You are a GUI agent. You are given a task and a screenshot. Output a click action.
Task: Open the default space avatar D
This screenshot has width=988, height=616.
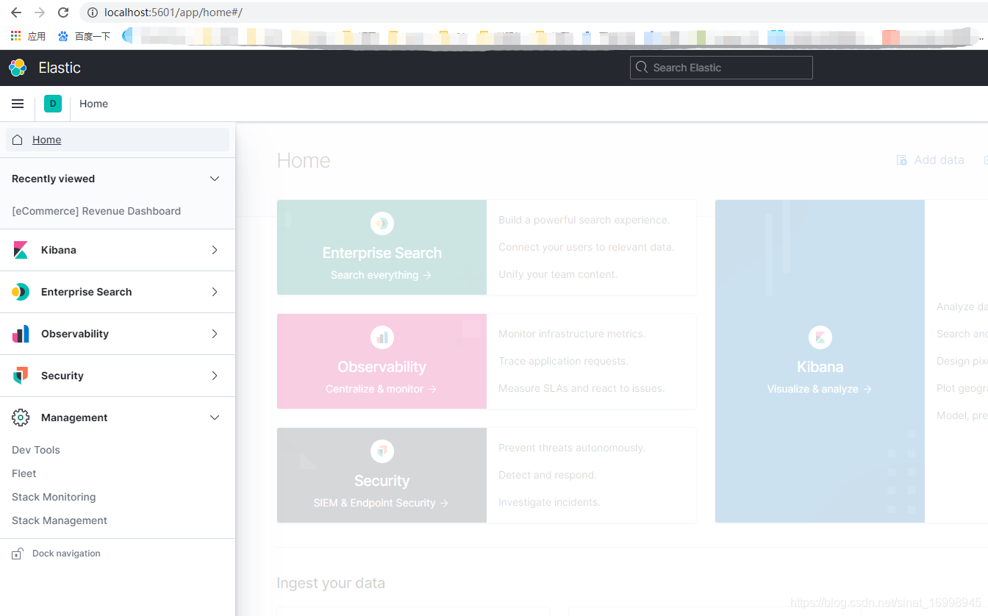coord(53,104)
